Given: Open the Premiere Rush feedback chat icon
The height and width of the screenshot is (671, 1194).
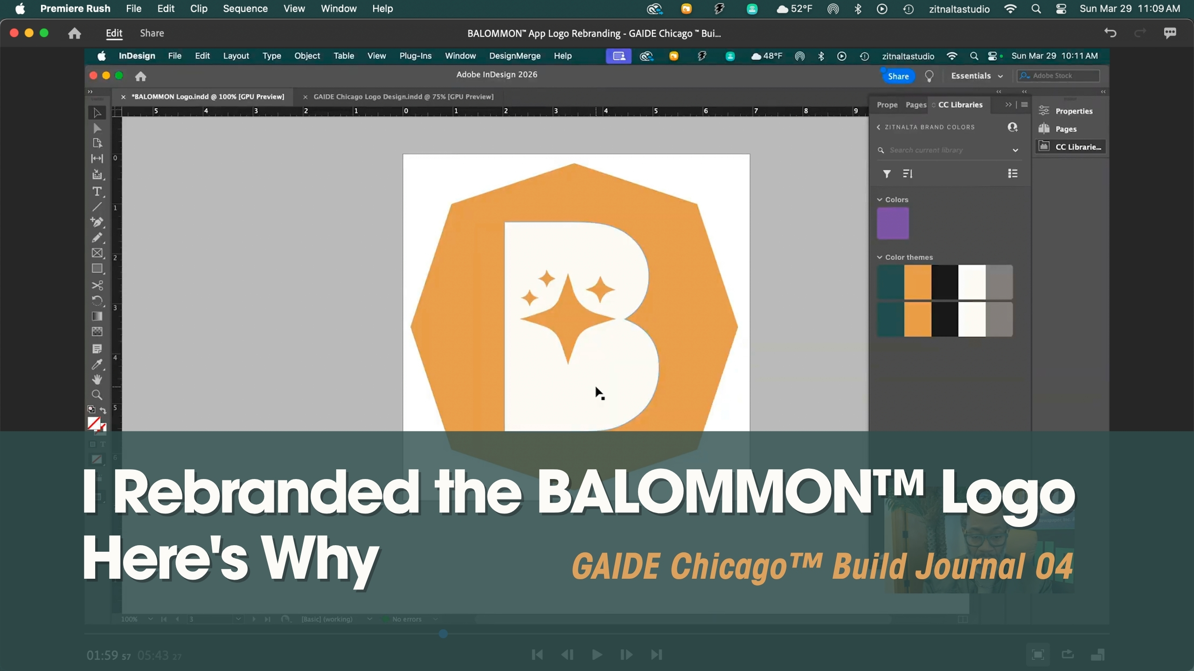Looking at the screenshot, I should (1170, 33).
